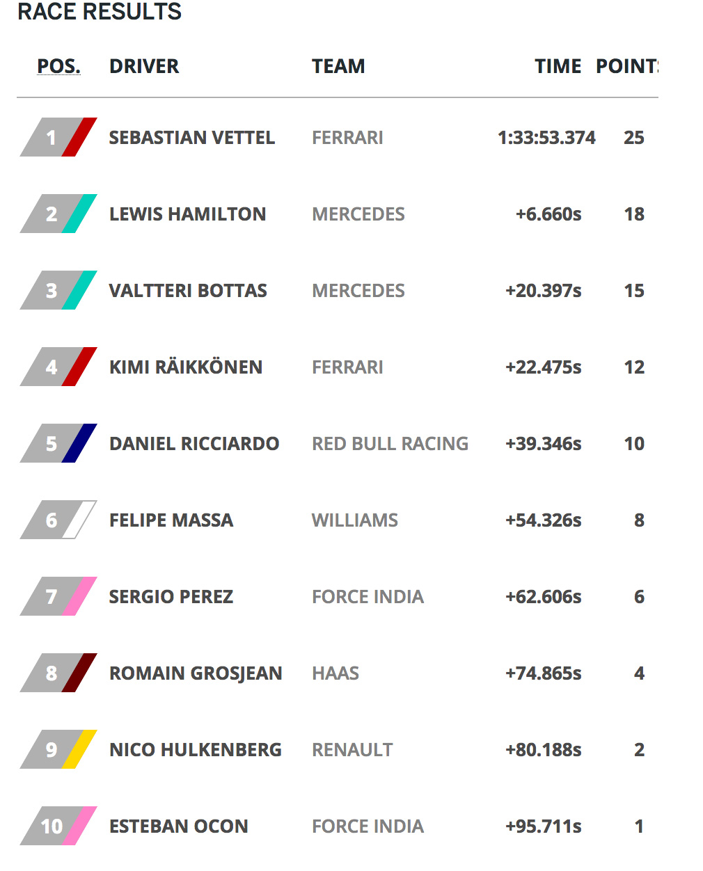Open Sebastian Vettel driver link
Viewport: 703px width, 871px height.
click(191, 138)
